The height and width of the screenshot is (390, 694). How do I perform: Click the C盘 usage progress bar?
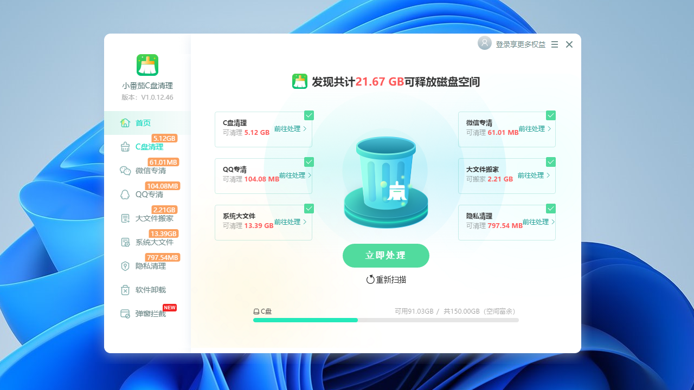[x=385, y=320]
